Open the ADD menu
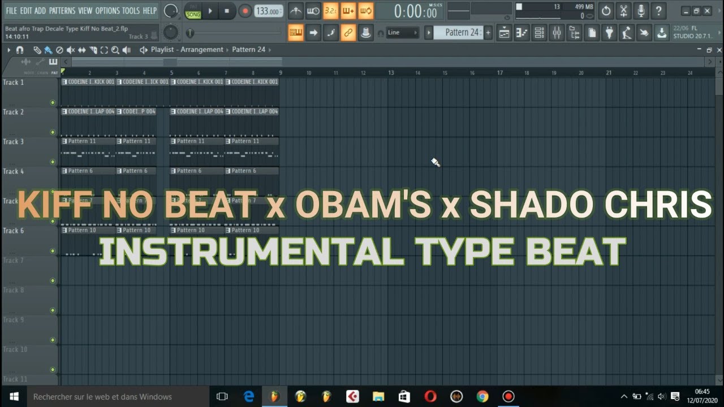 (x=40, y=11)
